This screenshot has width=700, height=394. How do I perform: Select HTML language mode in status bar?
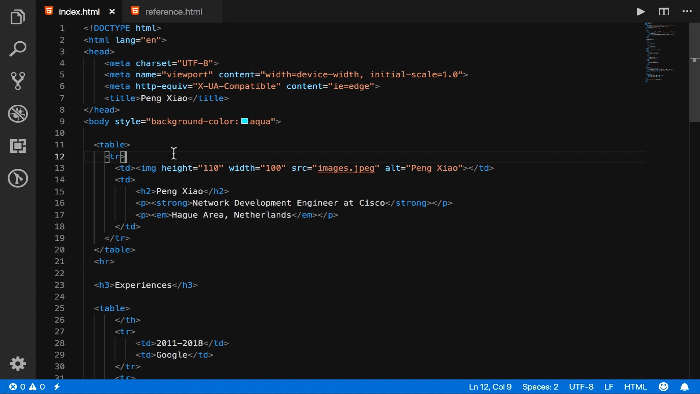click(x=635, y=387)
